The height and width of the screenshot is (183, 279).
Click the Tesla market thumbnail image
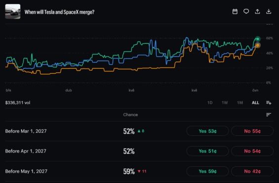[x=13, y=11]
